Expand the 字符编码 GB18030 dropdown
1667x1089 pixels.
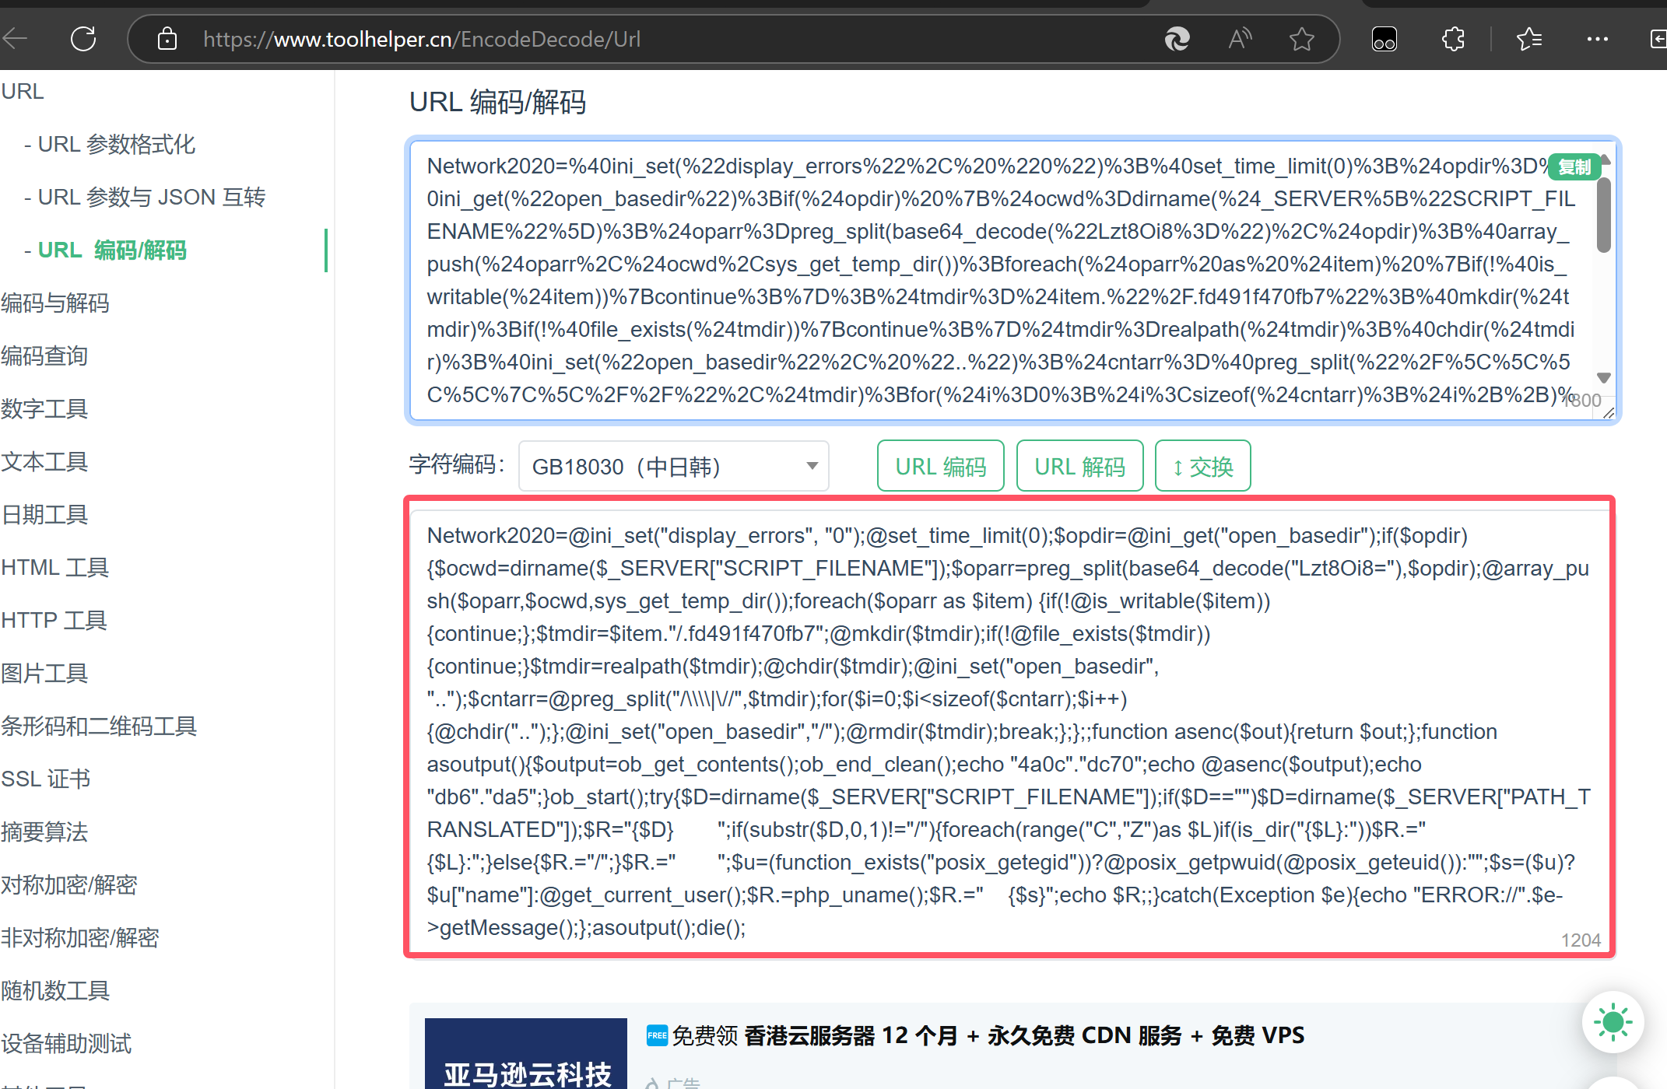point(673,466)
